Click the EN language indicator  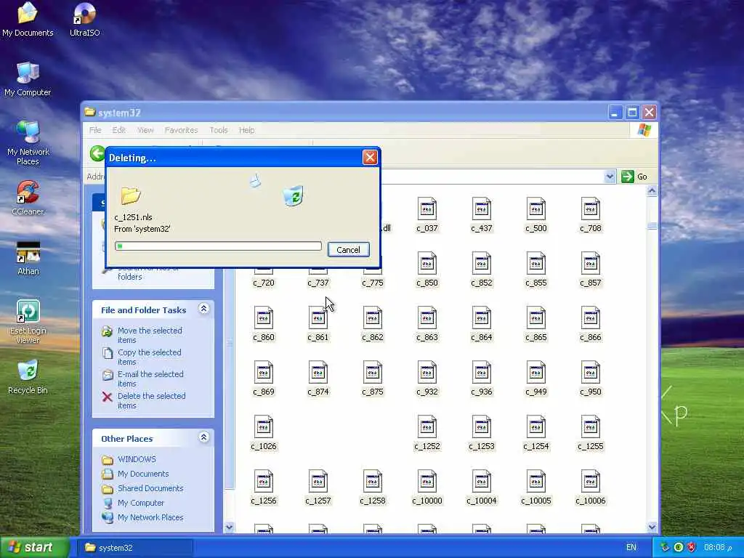(631, 548)
